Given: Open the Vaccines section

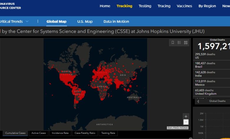Looking at the screenshot, I should [x=184, y=6].
